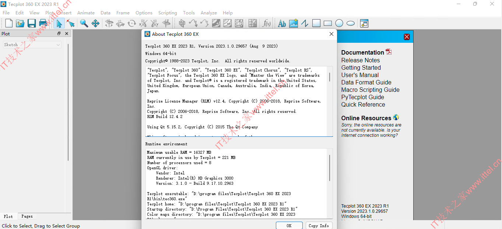Choose the Adjustor tool with red dot

71,23
